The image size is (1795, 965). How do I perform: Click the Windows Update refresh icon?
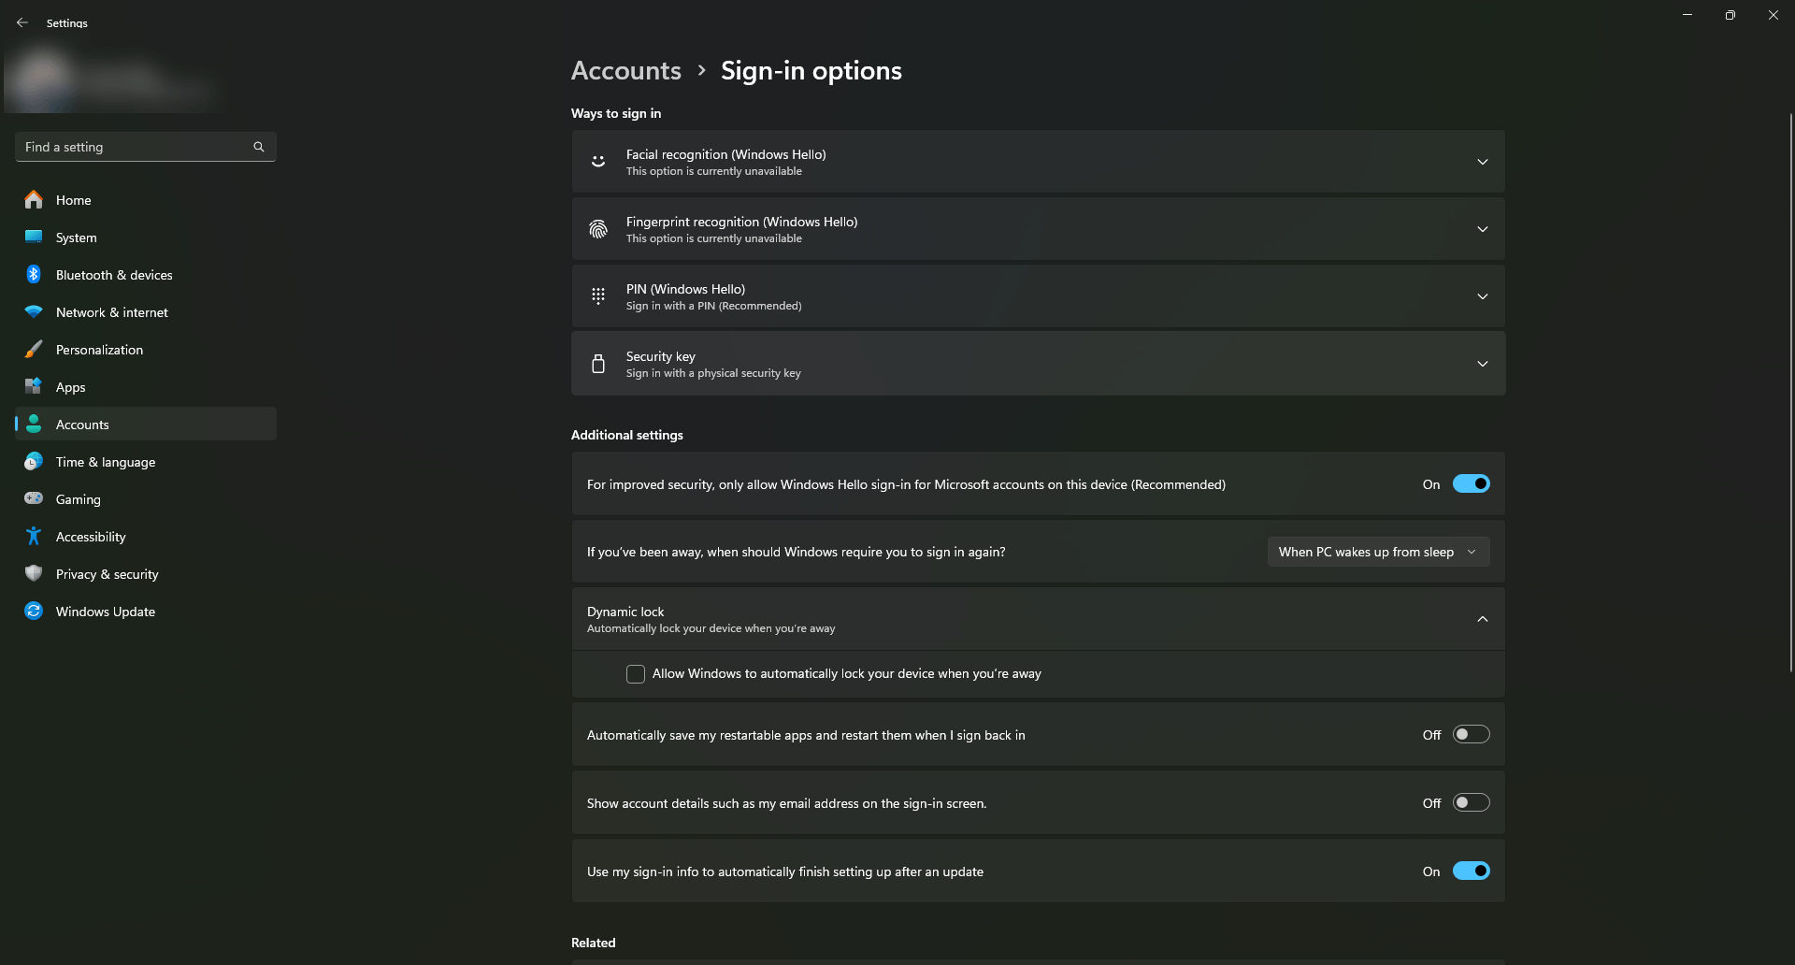tap(34, 611)
